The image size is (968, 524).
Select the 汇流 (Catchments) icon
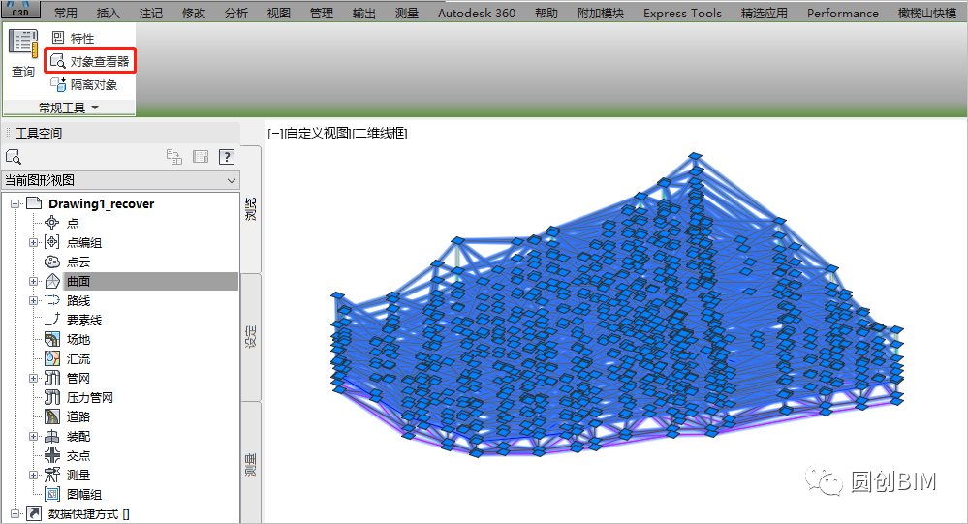52,358
